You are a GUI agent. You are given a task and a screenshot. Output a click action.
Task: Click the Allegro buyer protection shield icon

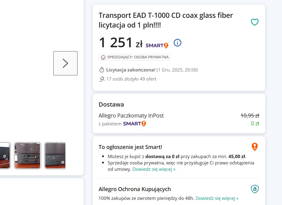(255, 189)
